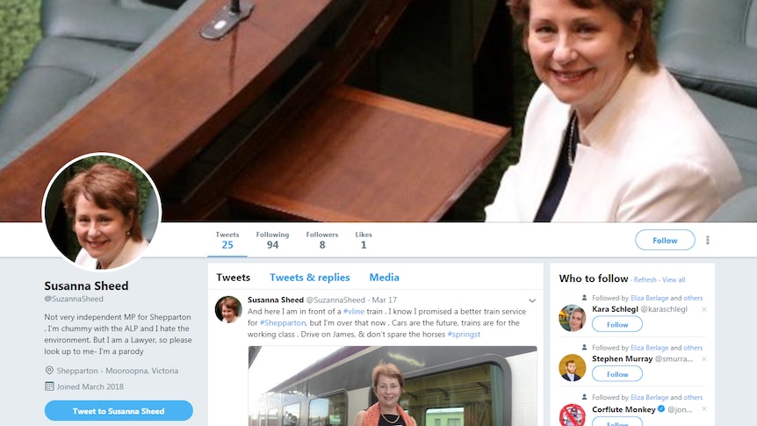
Task: Follow the Susanna Sheed profile
Action: click(665, 240)
